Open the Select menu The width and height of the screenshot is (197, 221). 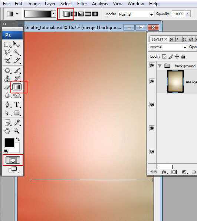click(66, 4)
